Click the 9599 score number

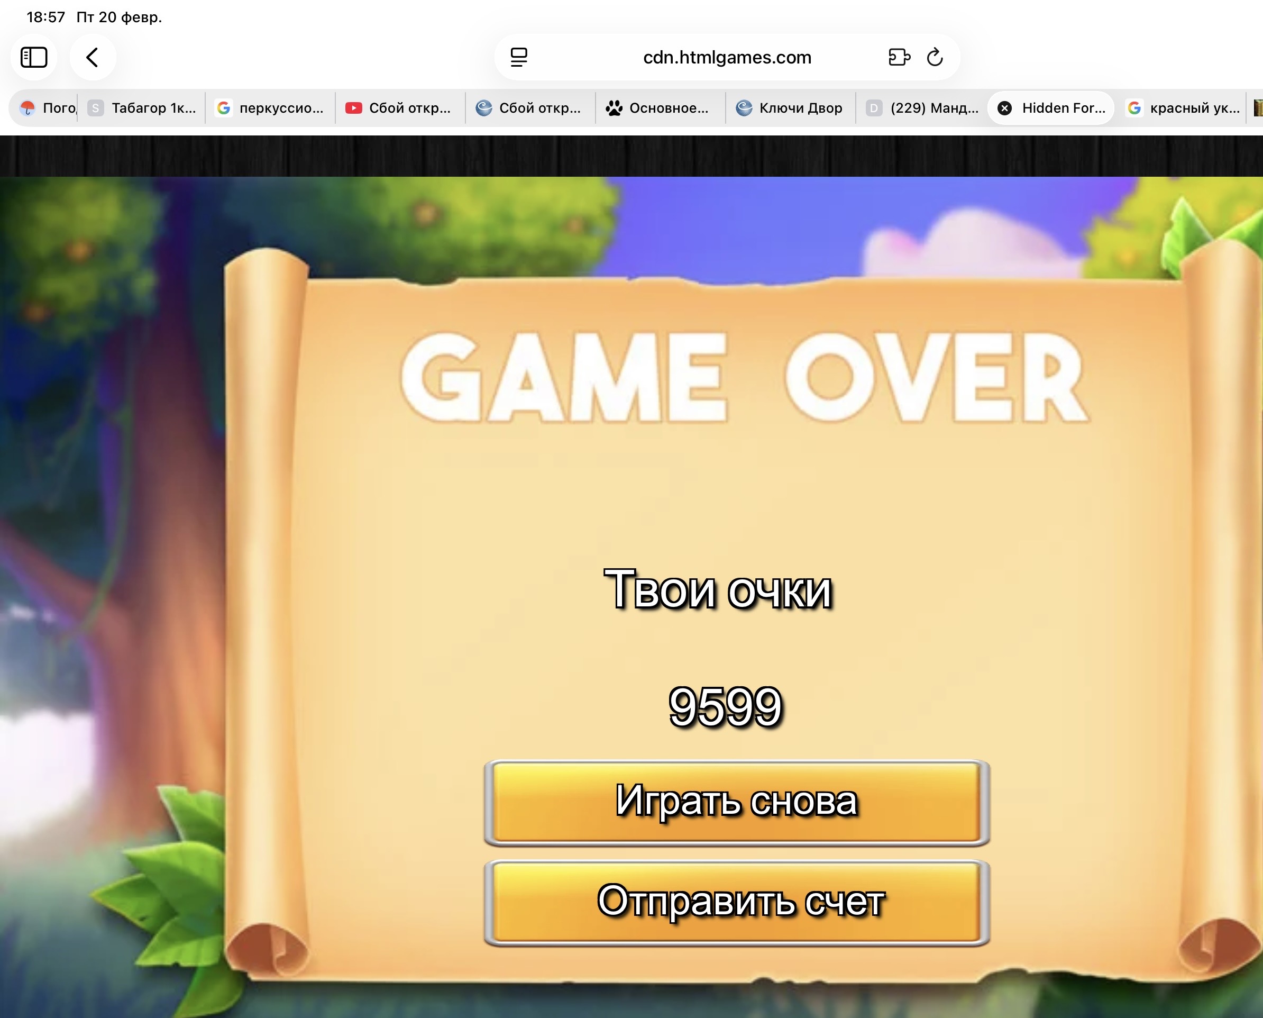coord(726,707)
